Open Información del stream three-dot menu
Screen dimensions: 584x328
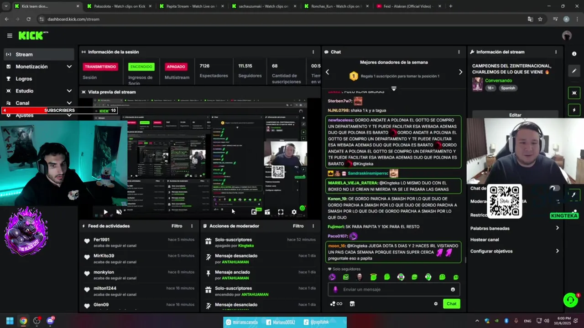(556, 52)
